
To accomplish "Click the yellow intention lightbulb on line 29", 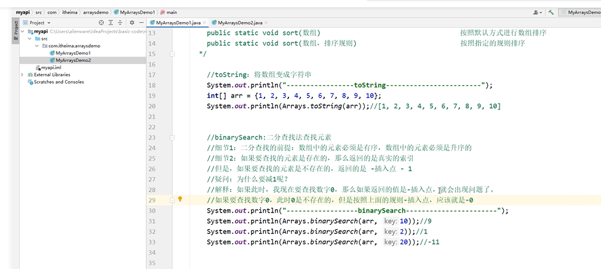I will (180, 199).
